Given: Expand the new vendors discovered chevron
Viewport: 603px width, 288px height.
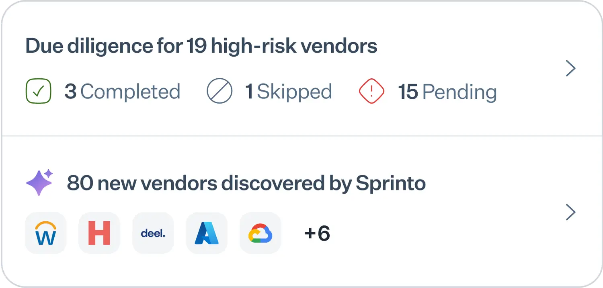Looking at the screenshot, I should coord(570,212).
